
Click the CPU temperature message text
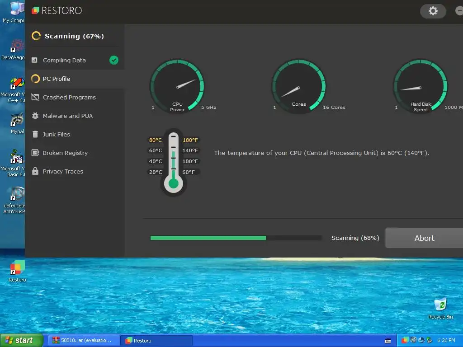click(x=321, y=153)
